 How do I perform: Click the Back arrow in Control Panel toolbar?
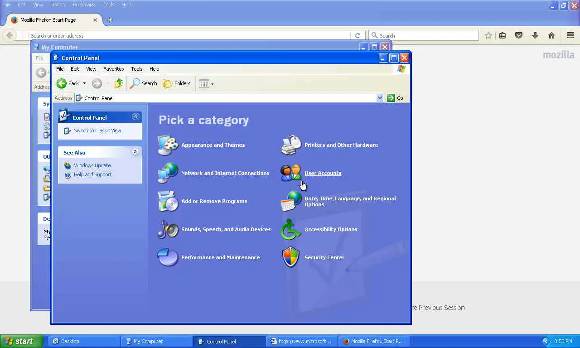coord(68,83)
